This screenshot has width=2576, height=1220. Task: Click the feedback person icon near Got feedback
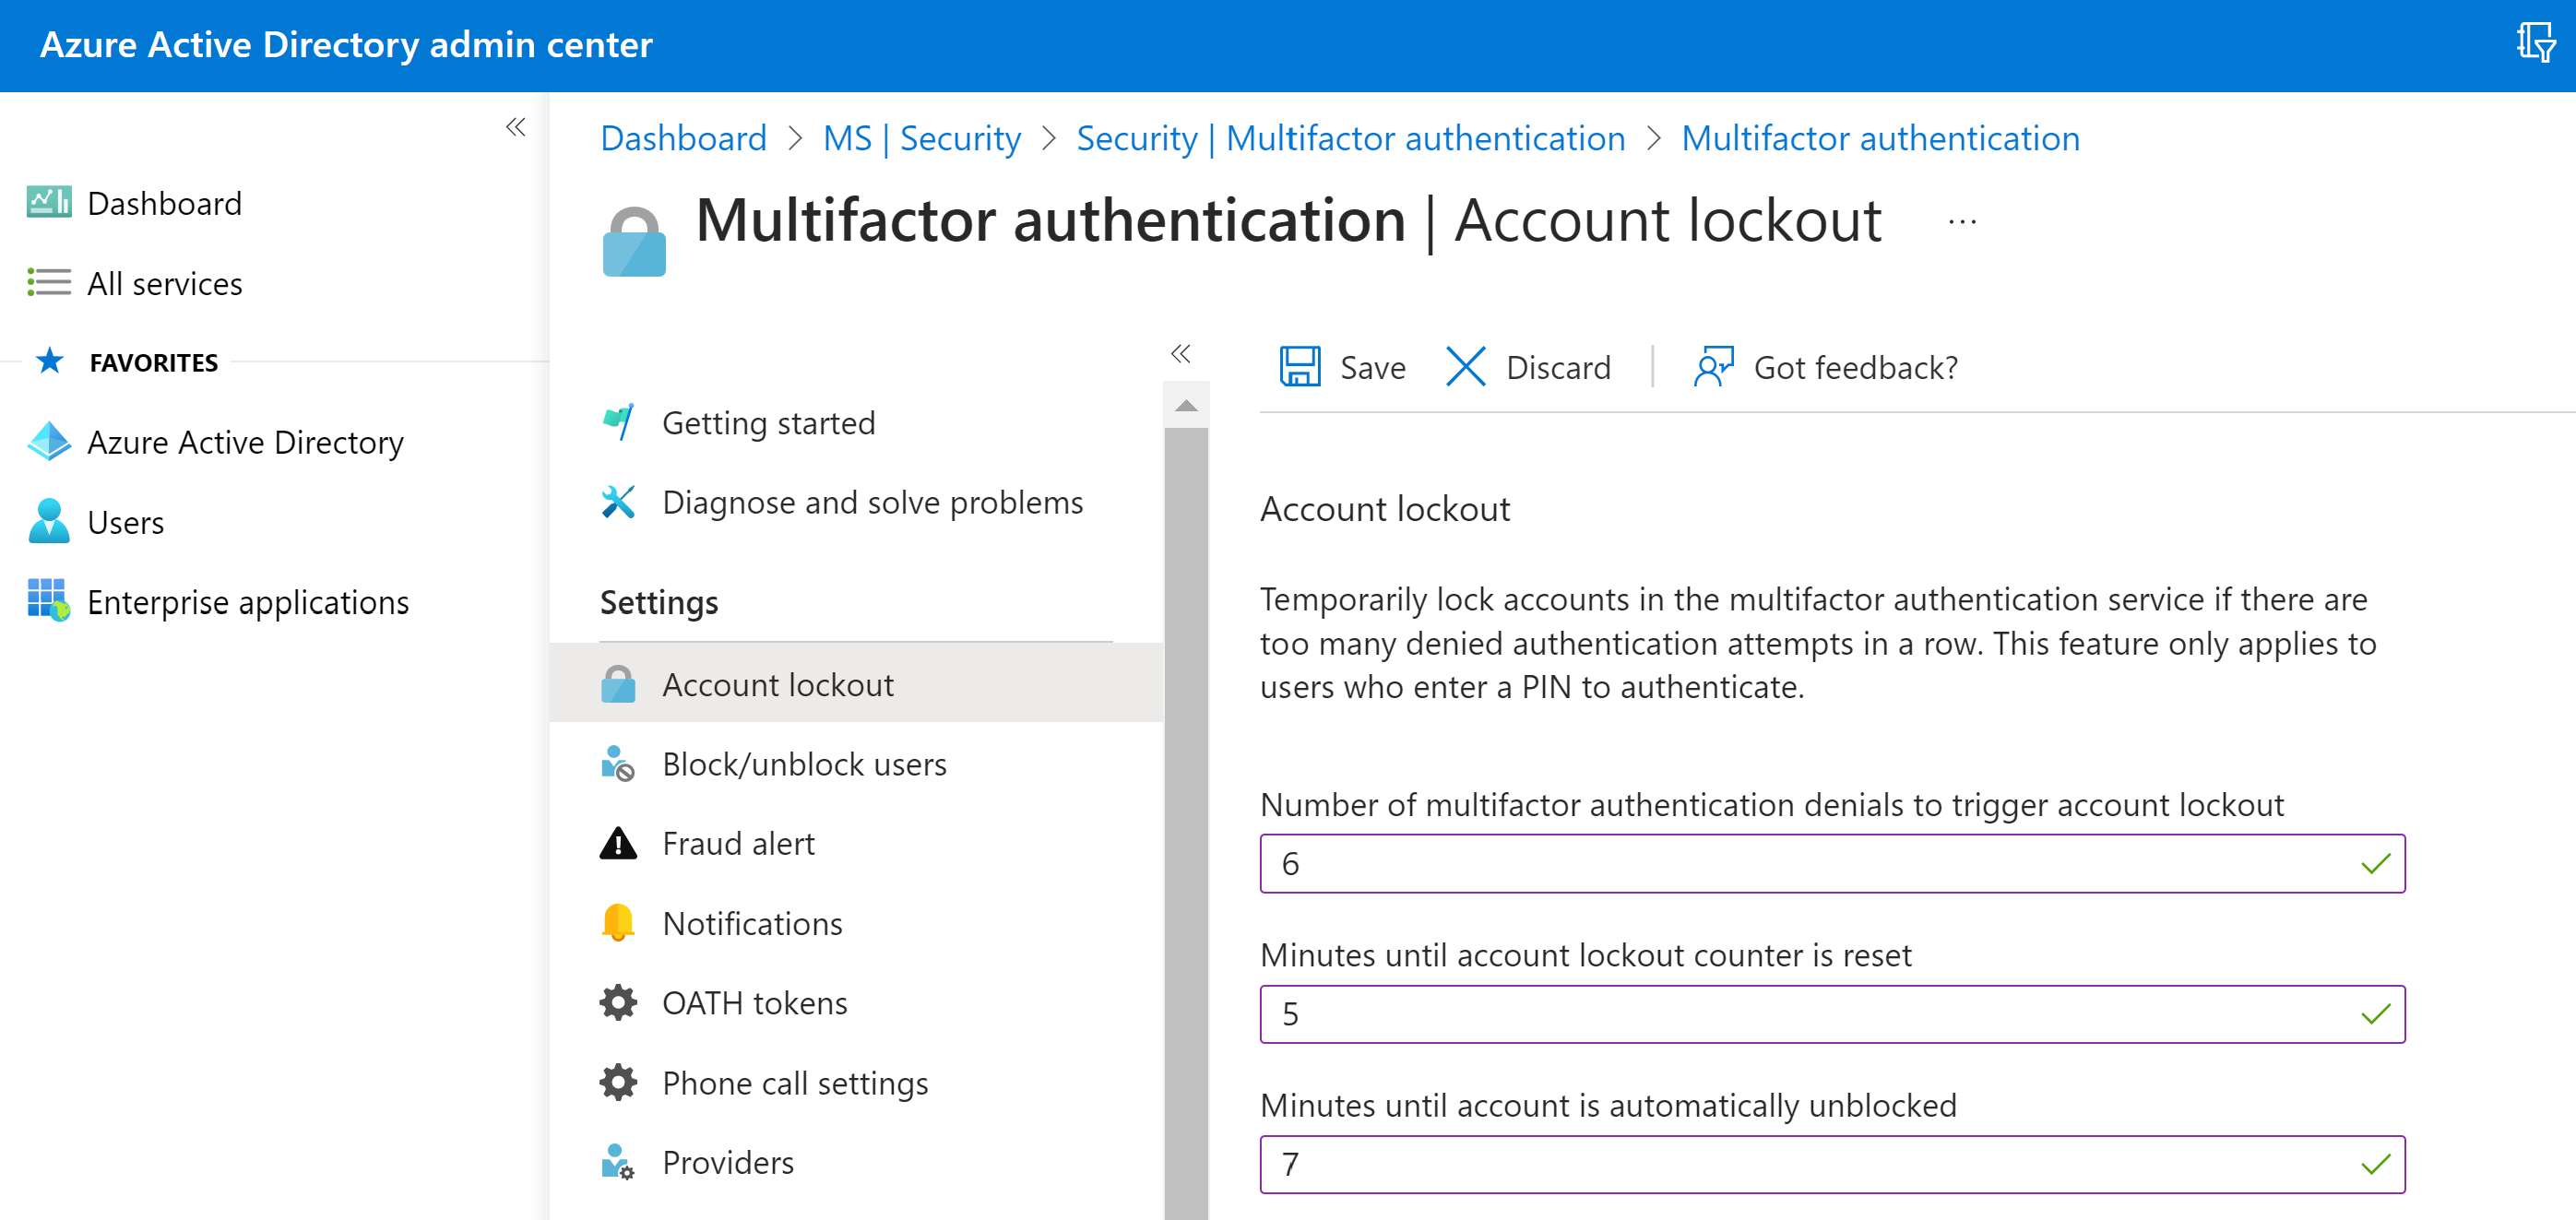coord(1712,366)
